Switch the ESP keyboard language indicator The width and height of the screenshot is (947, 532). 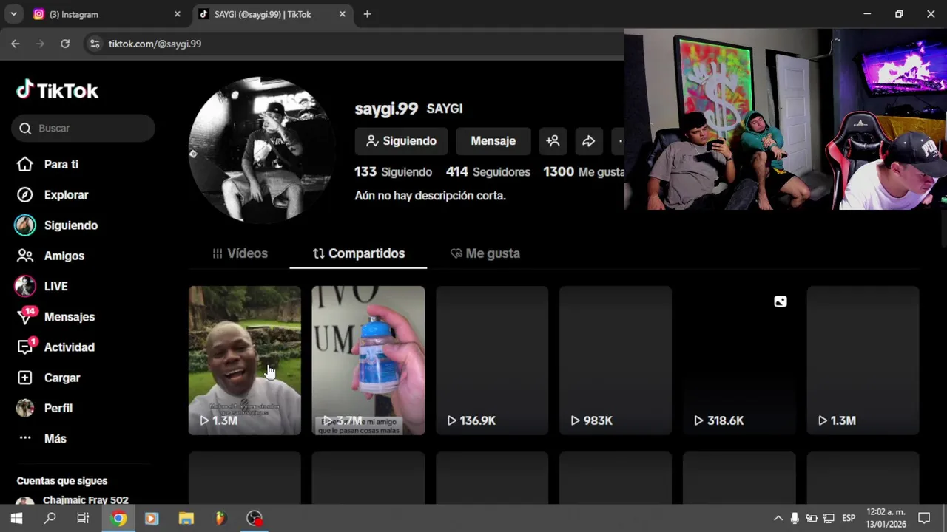coord(849,518)
